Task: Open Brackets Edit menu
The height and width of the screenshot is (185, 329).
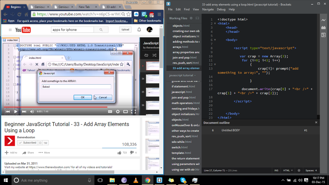Action: [x=178, y=9]
